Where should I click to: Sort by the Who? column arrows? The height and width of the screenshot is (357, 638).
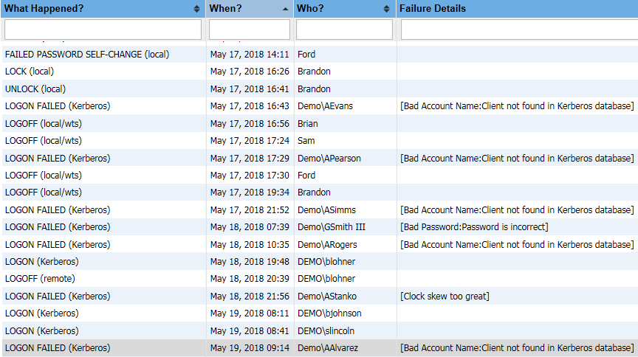(x=386, y=9)
